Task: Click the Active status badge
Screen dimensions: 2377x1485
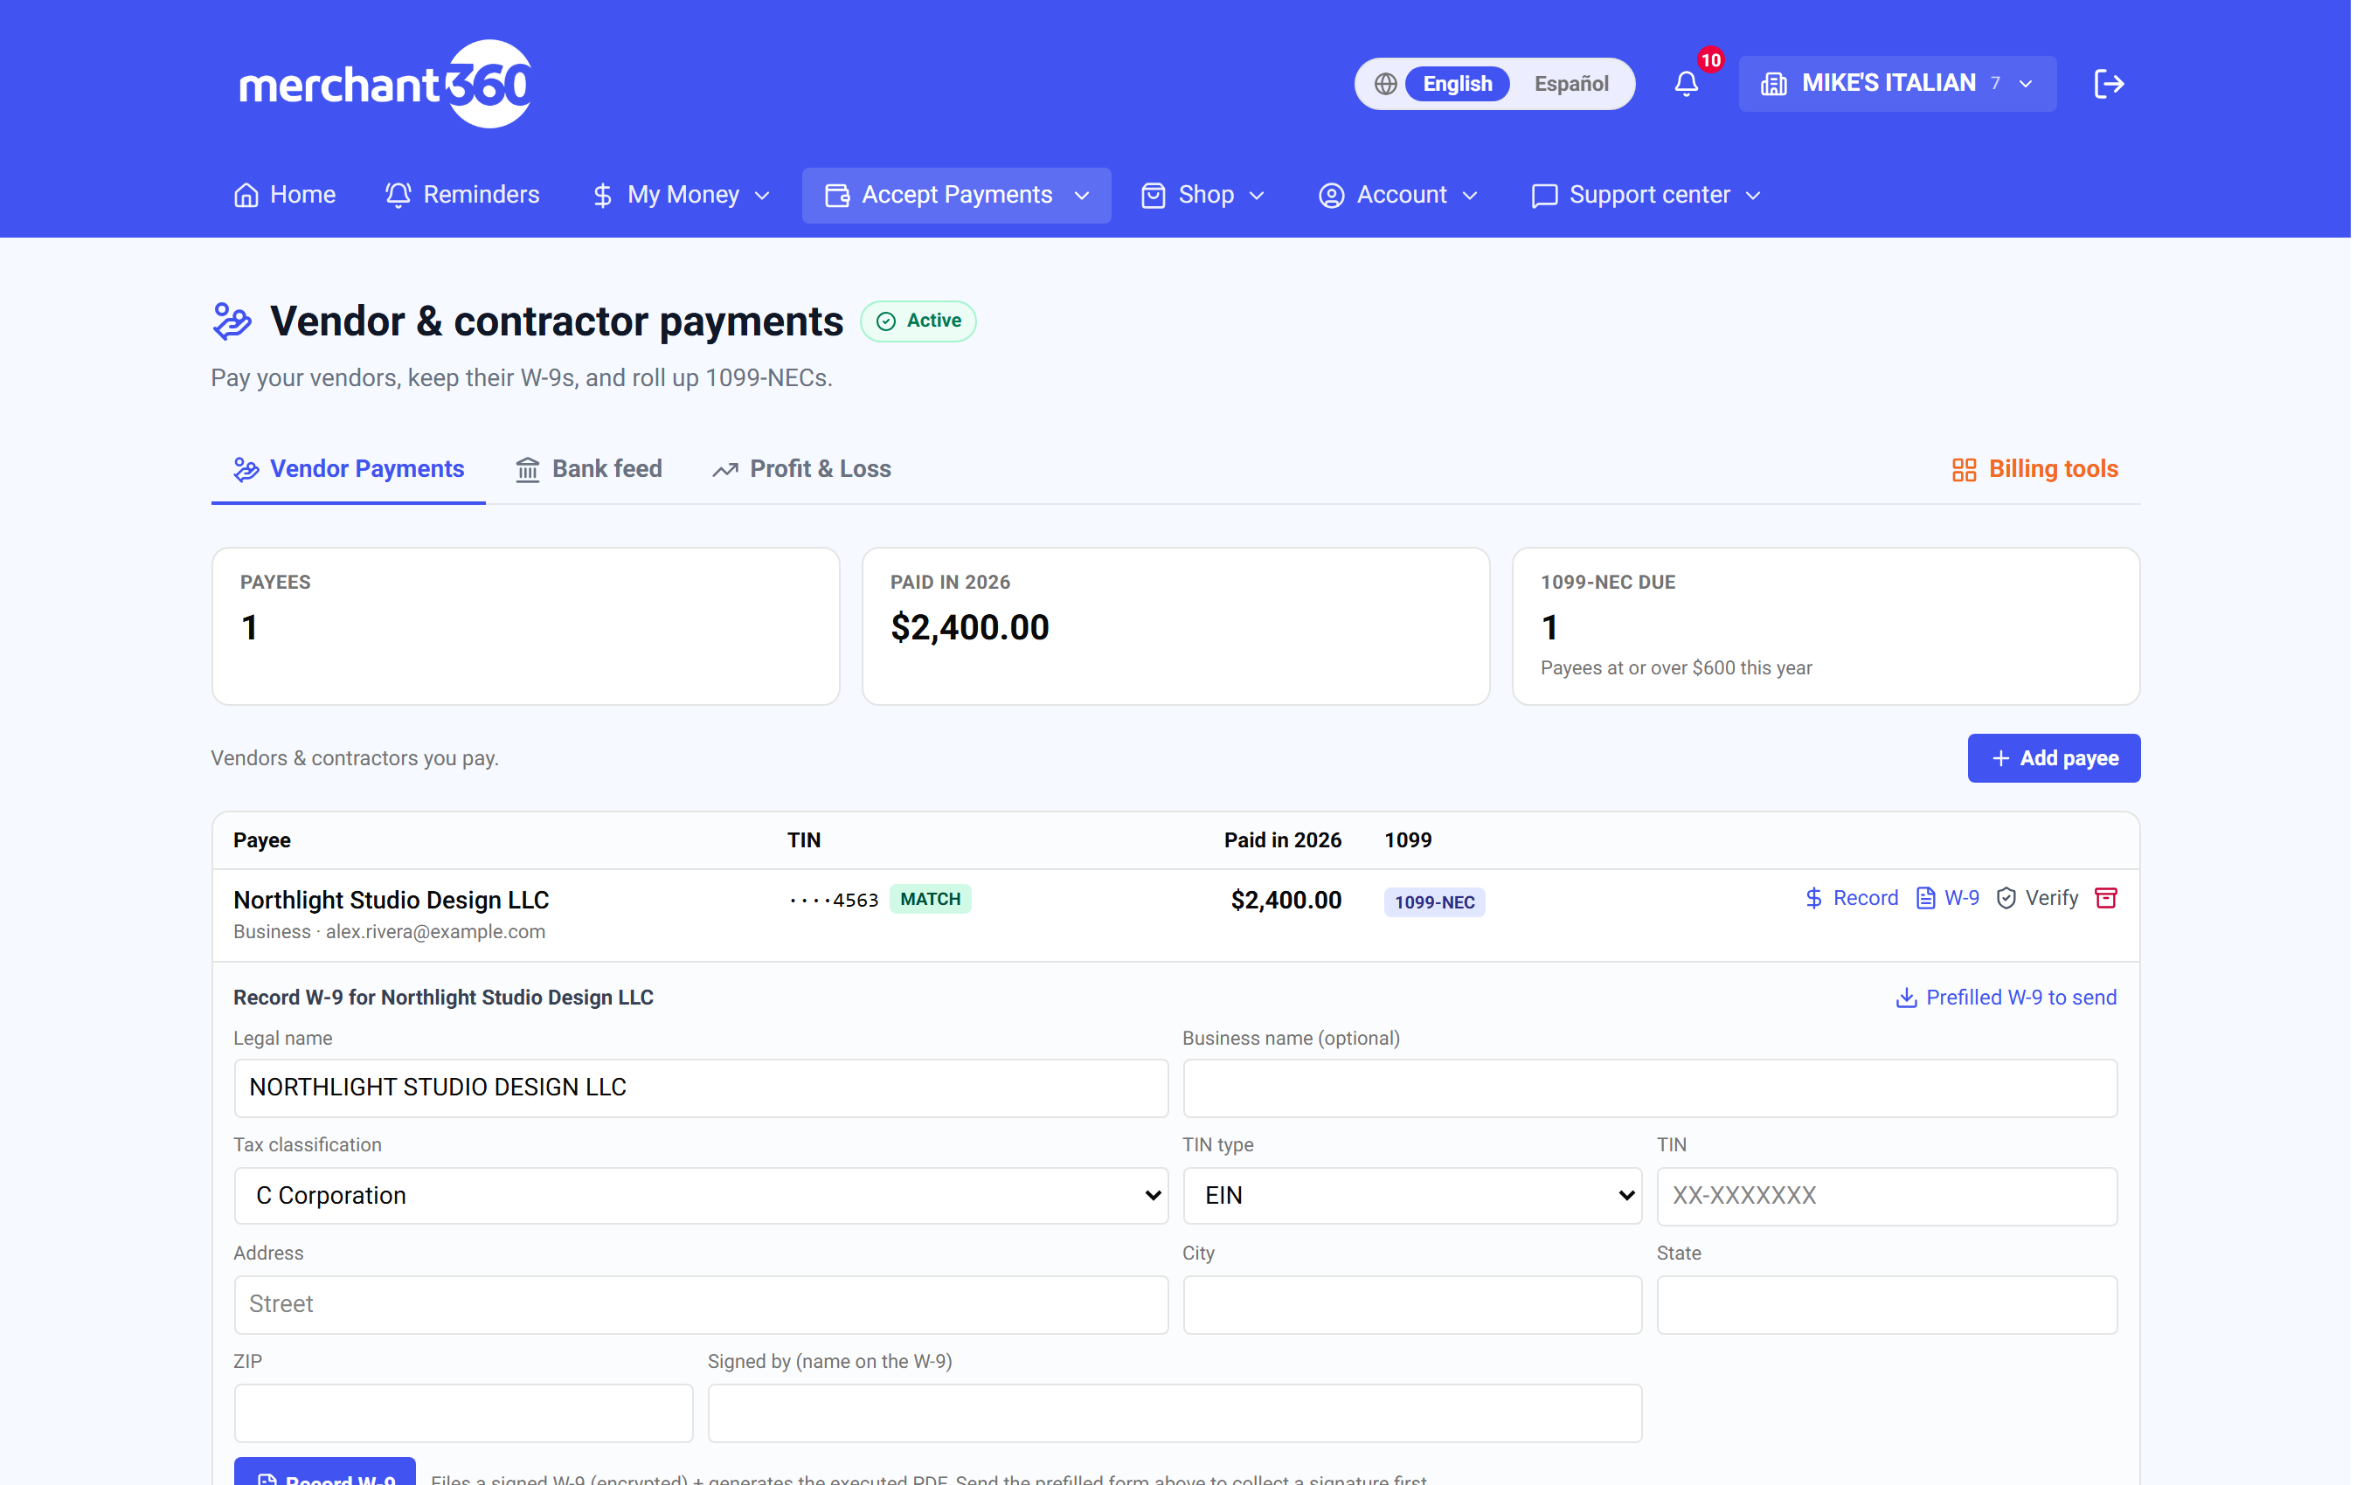Action: tap(918, 321)
